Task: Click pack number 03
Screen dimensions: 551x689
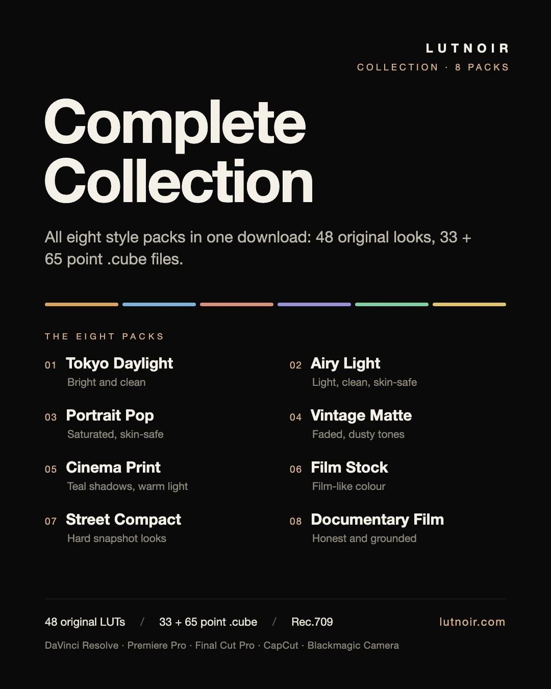Action: coord(51,417)
